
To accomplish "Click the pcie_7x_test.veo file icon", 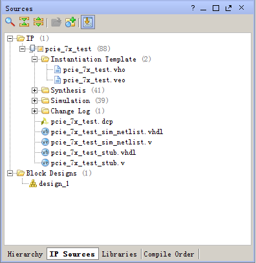I will [x=58, y=80].
